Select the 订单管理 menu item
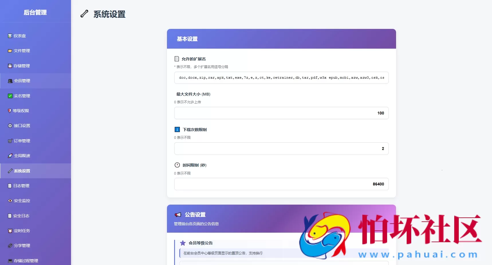 pos(21,141)
